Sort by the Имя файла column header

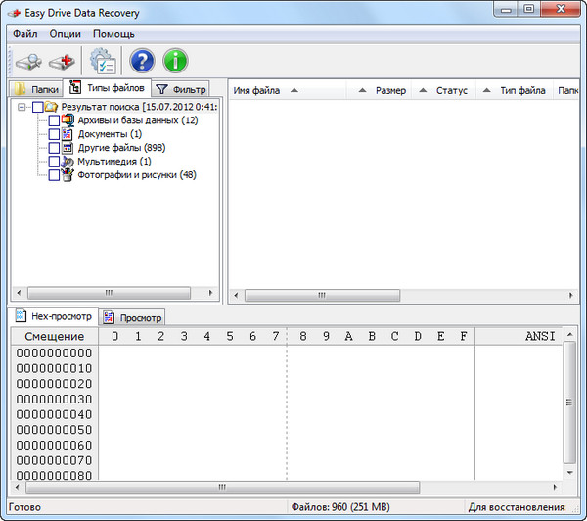256,90
